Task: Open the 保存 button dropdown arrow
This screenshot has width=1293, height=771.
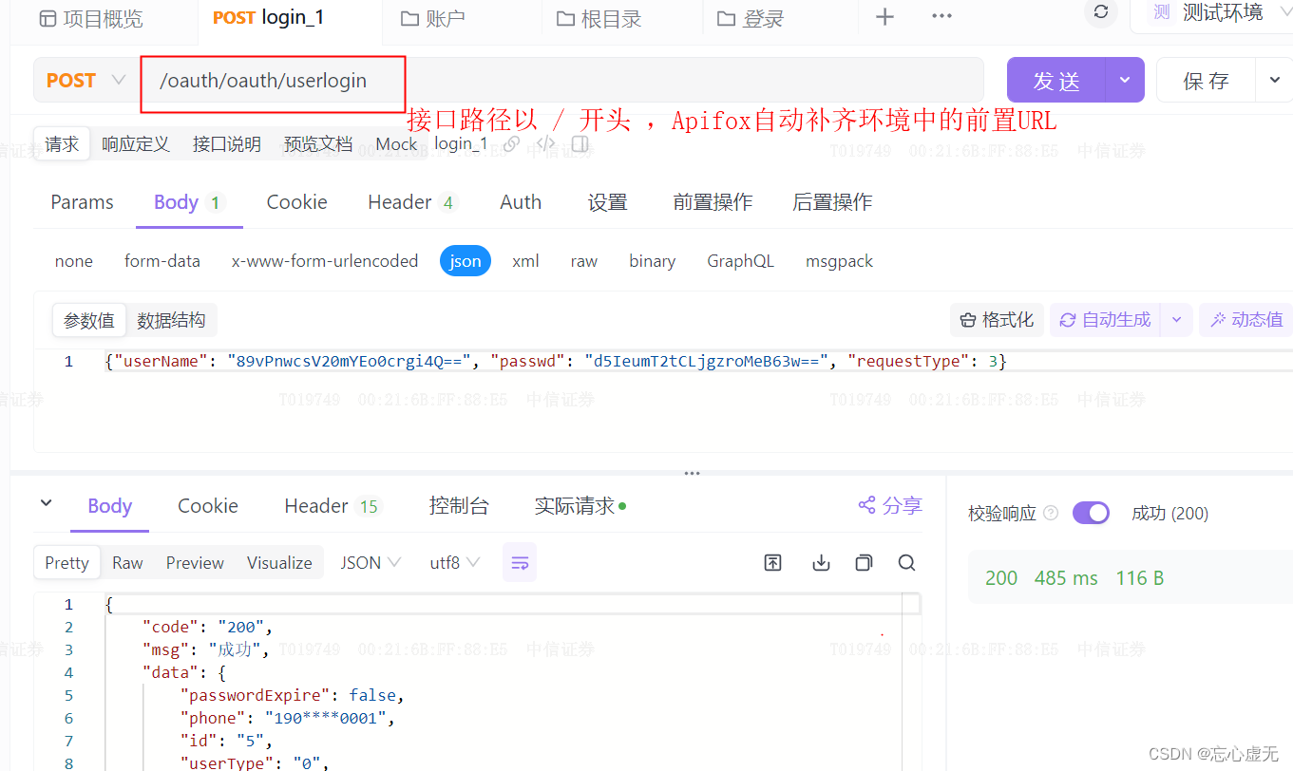Action: (x=1274, y=81)
